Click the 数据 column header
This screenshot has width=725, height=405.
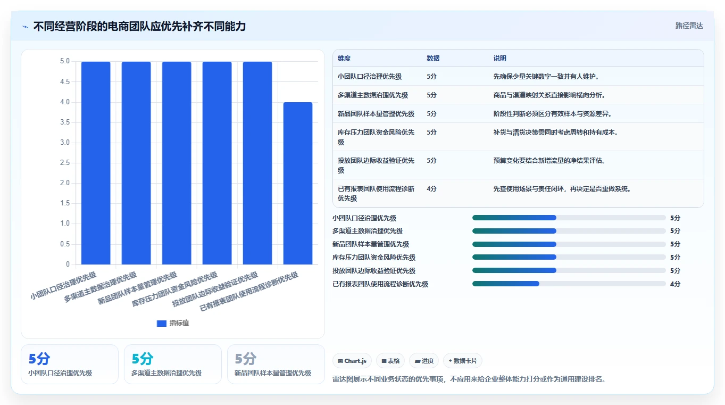433,59
